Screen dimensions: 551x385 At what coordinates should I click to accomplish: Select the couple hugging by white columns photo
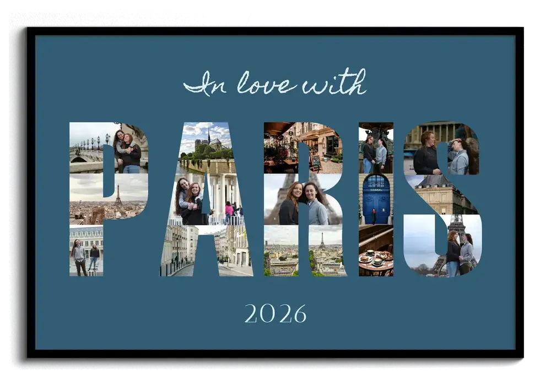207,199
